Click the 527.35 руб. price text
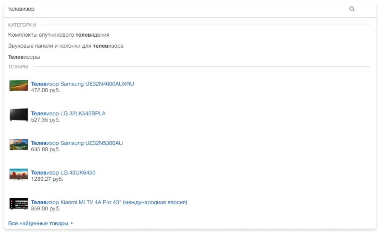 [x=46, y=120]
